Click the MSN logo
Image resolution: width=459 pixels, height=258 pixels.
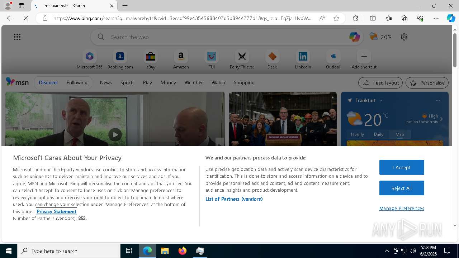click(x=17, y=82)
